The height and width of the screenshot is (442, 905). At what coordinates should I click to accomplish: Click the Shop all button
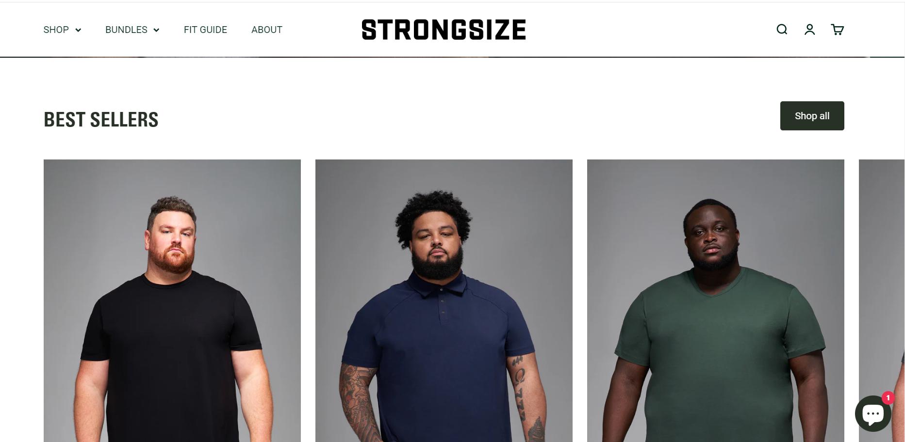812,116
